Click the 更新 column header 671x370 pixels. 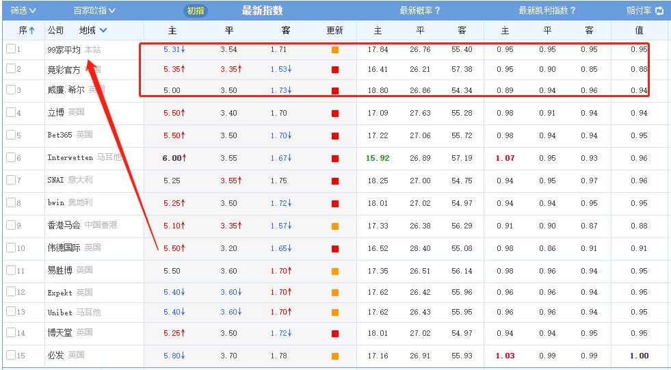(334, 30)
